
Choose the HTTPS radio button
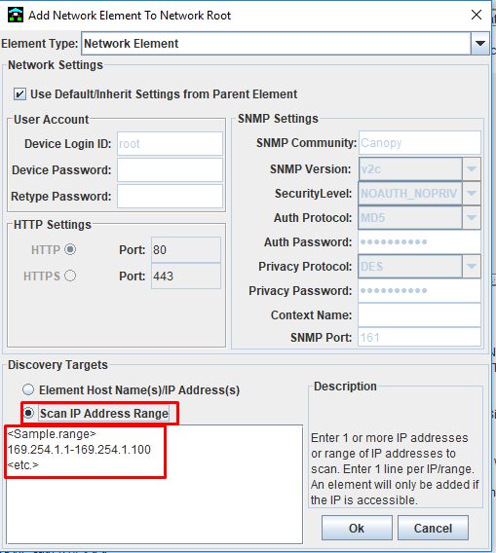(x=70, y=276)
